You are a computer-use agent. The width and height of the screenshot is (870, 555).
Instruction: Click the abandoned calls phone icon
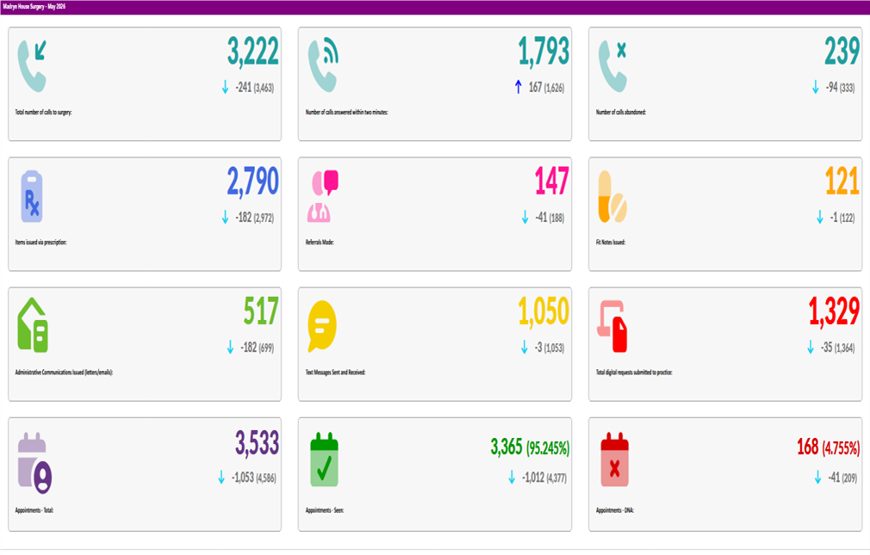pos(612,66)
